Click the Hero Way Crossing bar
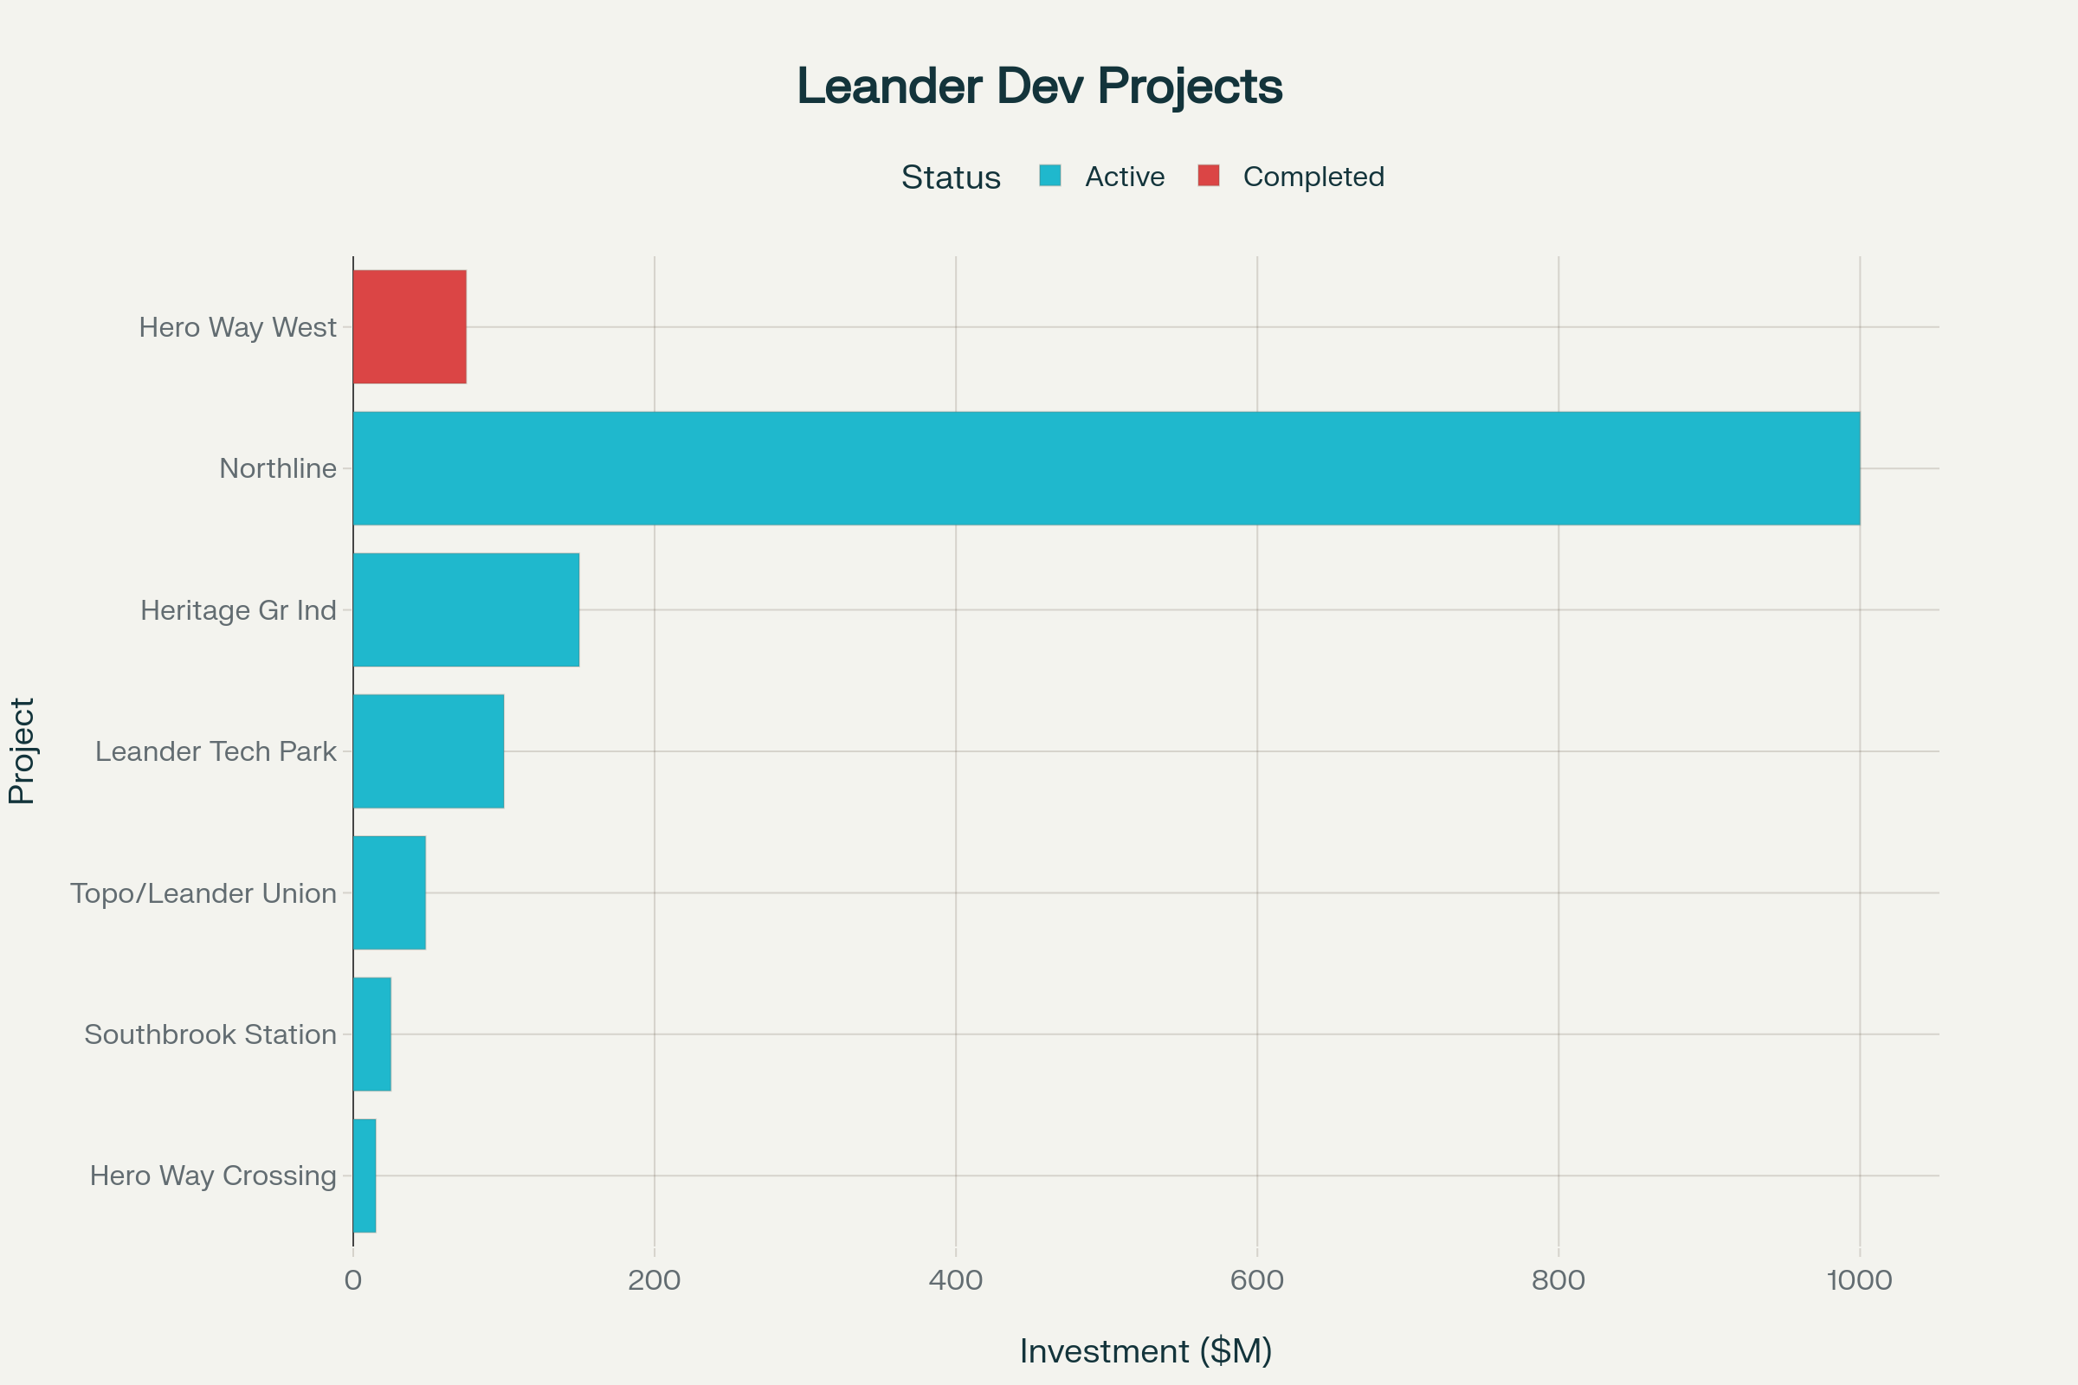 point(364,1175)
